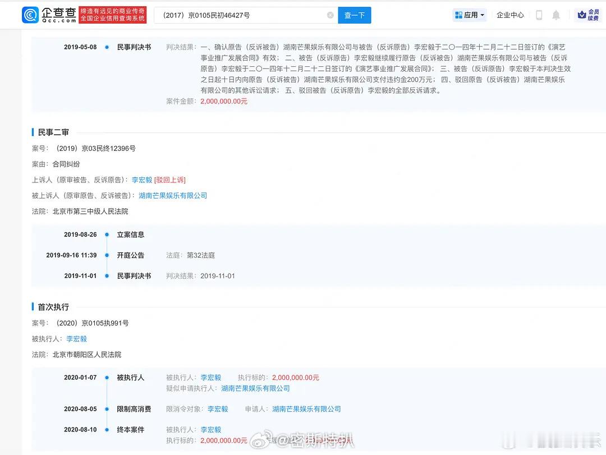Click 终本案件 label

pos(131,430)
